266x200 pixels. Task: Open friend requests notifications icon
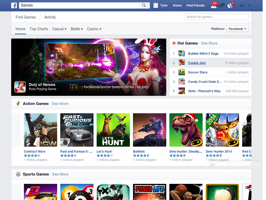[x=214, y=5]
